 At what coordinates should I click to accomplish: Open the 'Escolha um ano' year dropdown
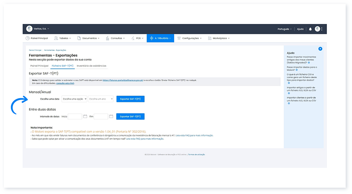[x=101, y=99]
